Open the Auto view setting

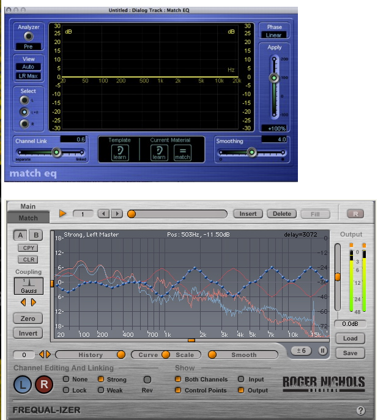[28, 67]
